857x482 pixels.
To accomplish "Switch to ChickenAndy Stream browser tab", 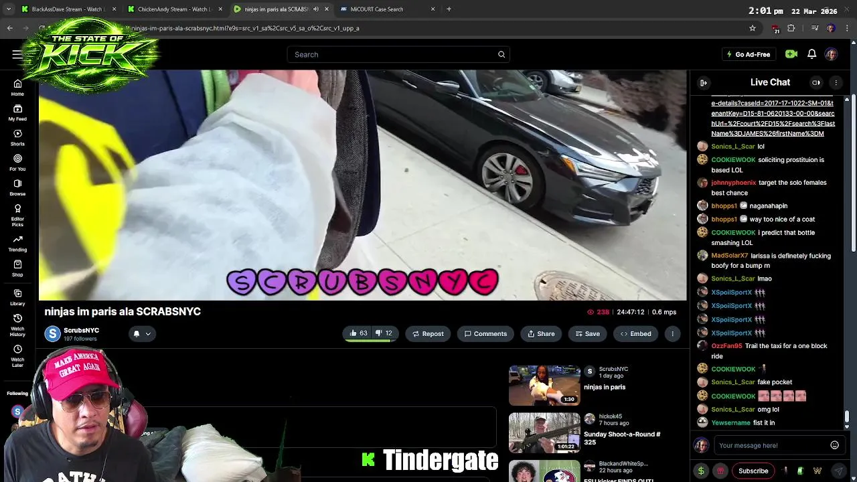I will point(175,9).
